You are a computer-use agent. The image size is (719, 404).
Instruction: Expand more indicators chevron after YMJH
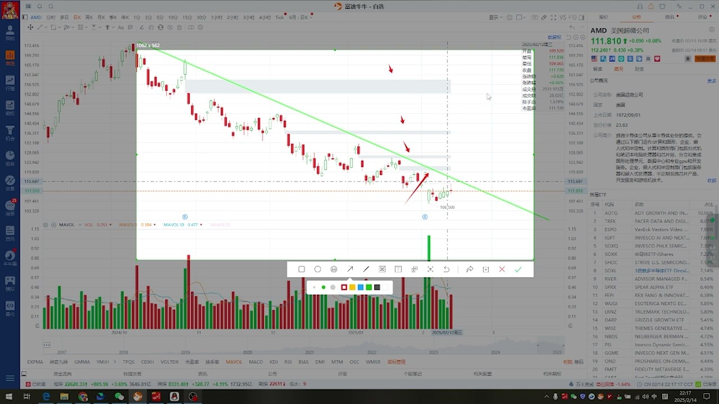click(x=116, y=362)
